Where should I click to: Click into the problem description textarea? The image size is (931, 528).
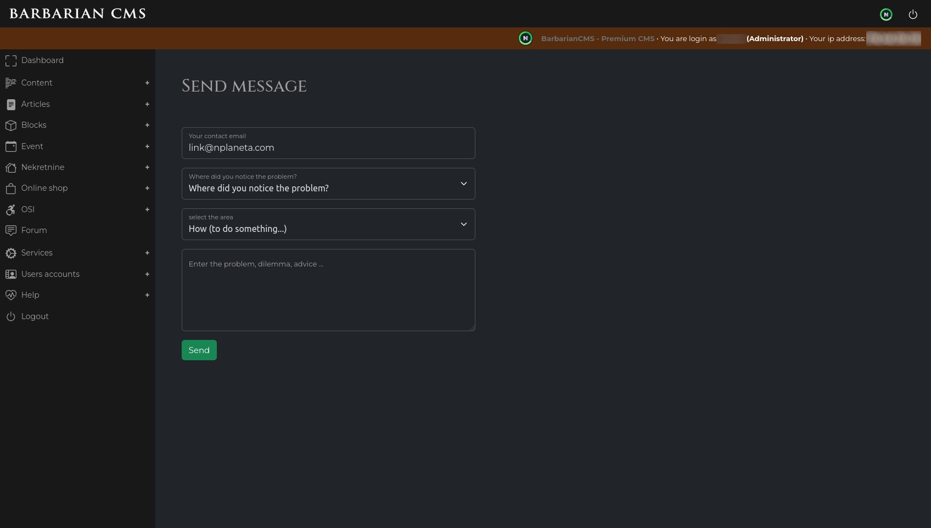click(x=328, y=290)
